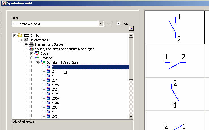
Task: Expand the Klemmen und Stecker node
Action: (x=26, y=44)
